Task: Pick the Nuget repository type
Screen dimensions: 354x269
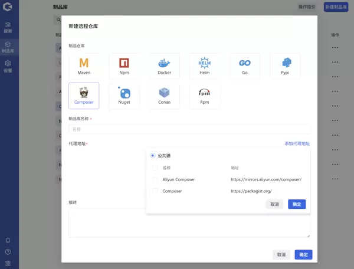Action: pyautogui.click(x=124, y=95)
